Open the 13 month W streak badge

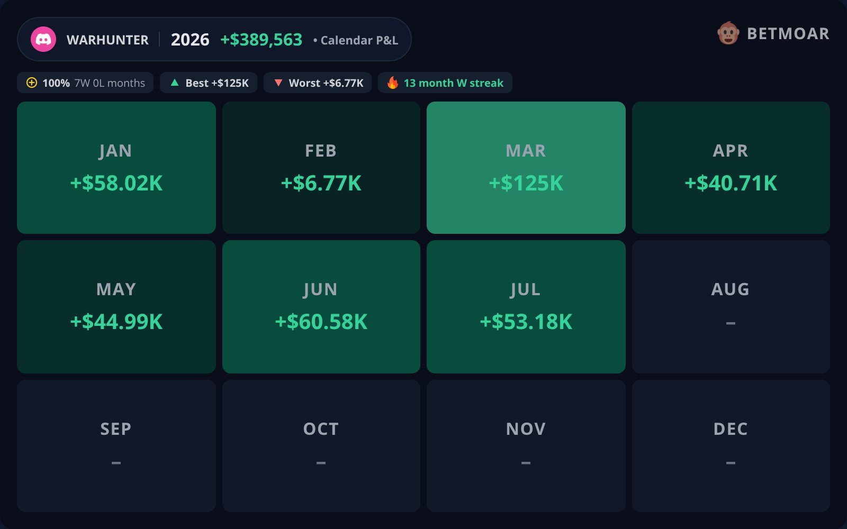[445, 83]
